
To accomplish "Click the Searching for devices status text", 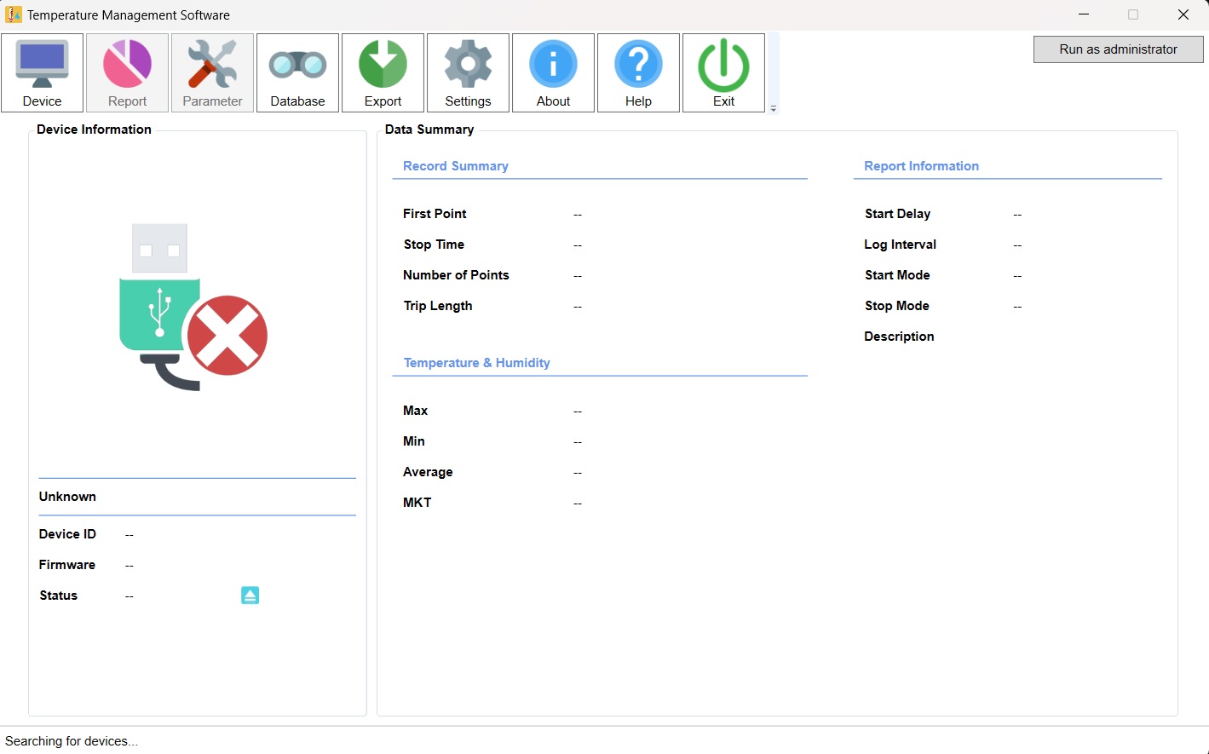I will tap(72, 741).
